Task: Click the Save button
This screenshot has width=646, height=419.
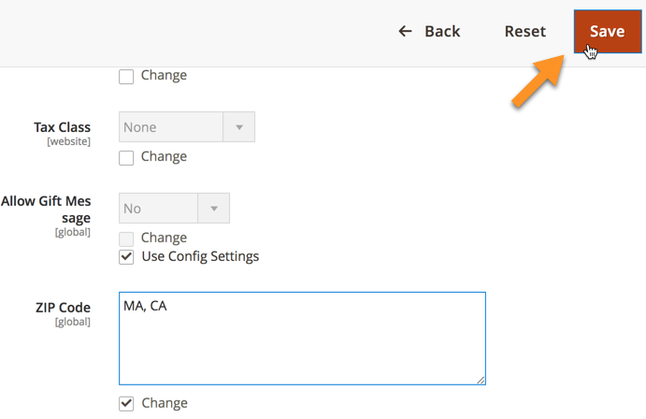Action: [x=608, y=32]
